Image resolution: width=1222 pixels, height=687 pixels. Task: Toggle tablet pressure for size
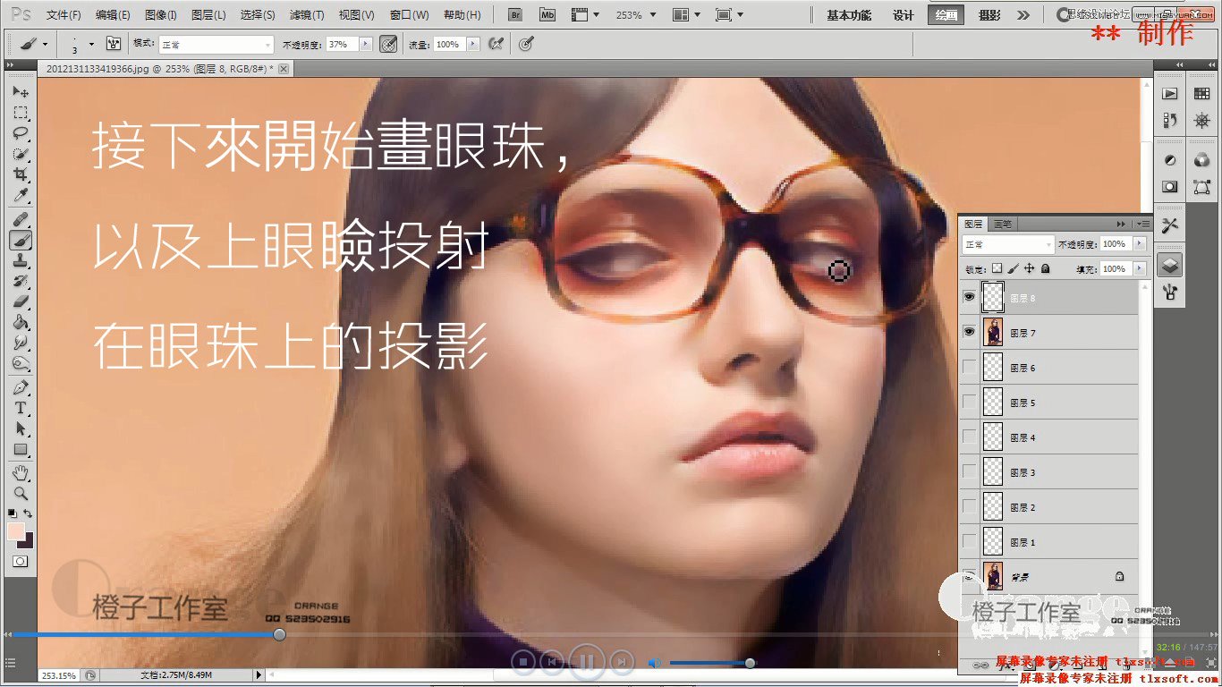click(526, 43)
